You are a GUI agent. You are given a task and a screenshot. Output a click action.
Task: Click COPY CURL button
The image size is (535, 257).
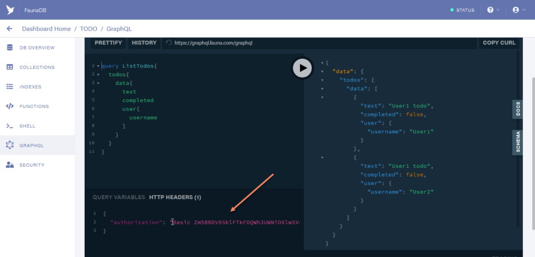(499, 43)
